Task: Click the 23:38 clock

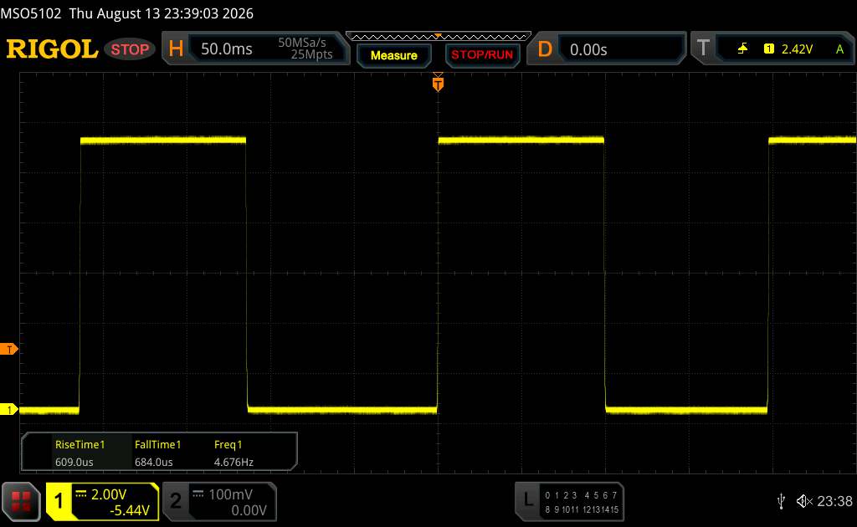Action: pos(834,501)
